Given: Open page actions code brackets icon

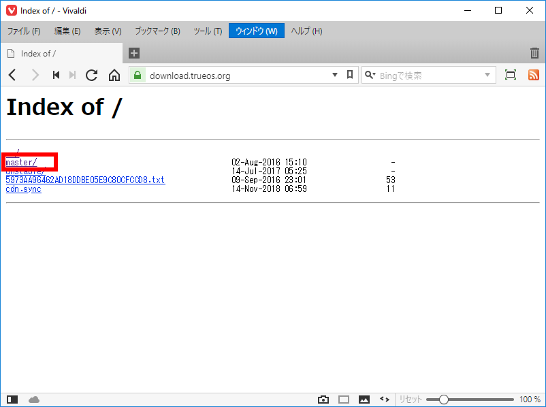Looking at the screenshot, I should 385,400.
